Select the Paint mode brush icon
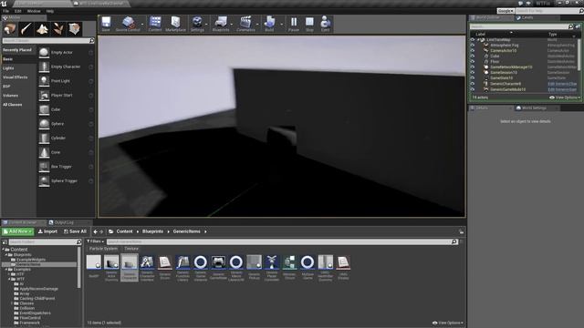584x328 pixels. pyautogui.click(x=26, y=28)
